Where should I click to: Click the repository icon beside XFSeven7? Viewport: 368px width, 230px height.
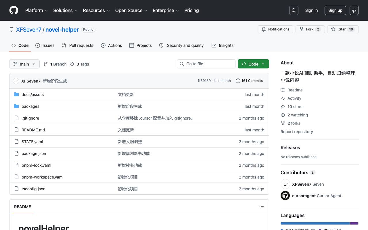(x=11, y=30)
